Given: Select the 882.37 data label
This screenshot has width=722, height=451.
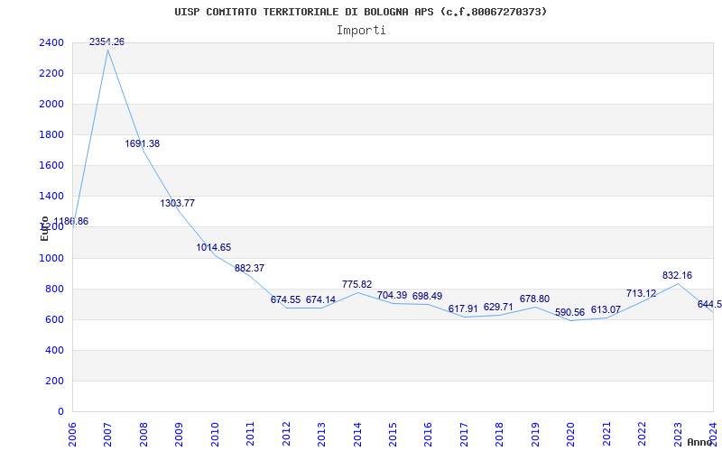Looking at the screenshot, I should click(250, 268).
